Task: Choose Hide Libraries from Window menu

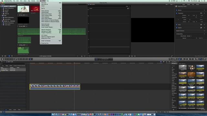Action: (x=51, y=11)
